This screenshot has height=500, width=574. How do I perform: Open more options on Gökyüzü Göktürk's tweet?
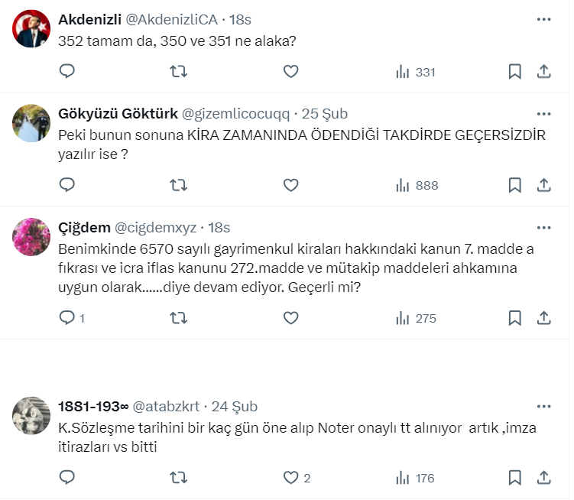[543, 114]
